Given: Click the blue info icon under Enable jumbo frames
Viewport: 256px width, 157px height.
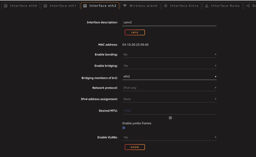Looking at the screenshot, I should click(124, 128).
